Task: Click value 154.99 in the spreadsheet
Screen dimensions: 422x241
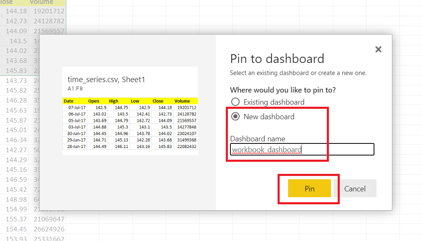Action: pos(18,209)
